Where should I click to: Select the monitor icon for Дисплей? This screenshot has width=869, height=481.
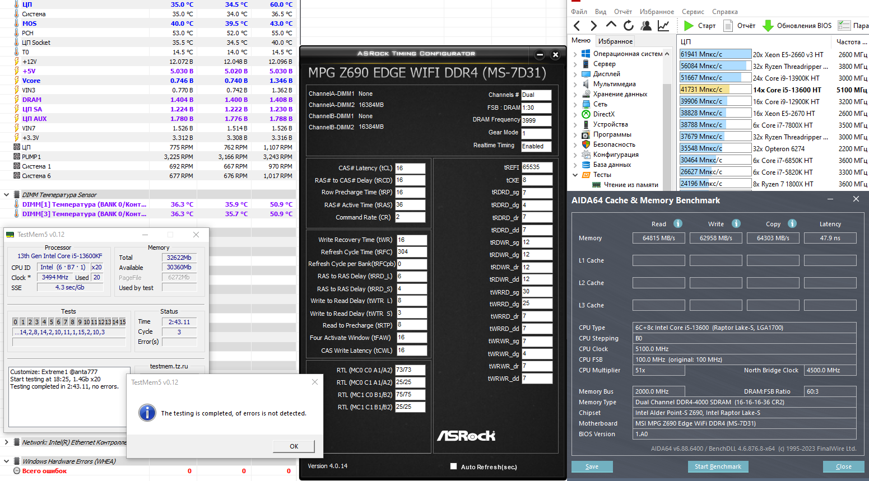[585, 74]
